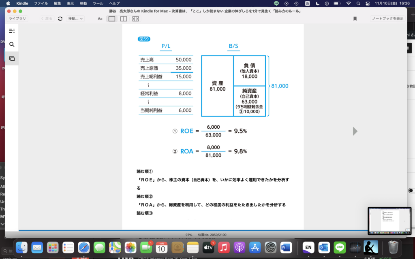The image size is (415, 259).
Task: Expand the 移動 go-to dropdown
Action: (75, 19)
